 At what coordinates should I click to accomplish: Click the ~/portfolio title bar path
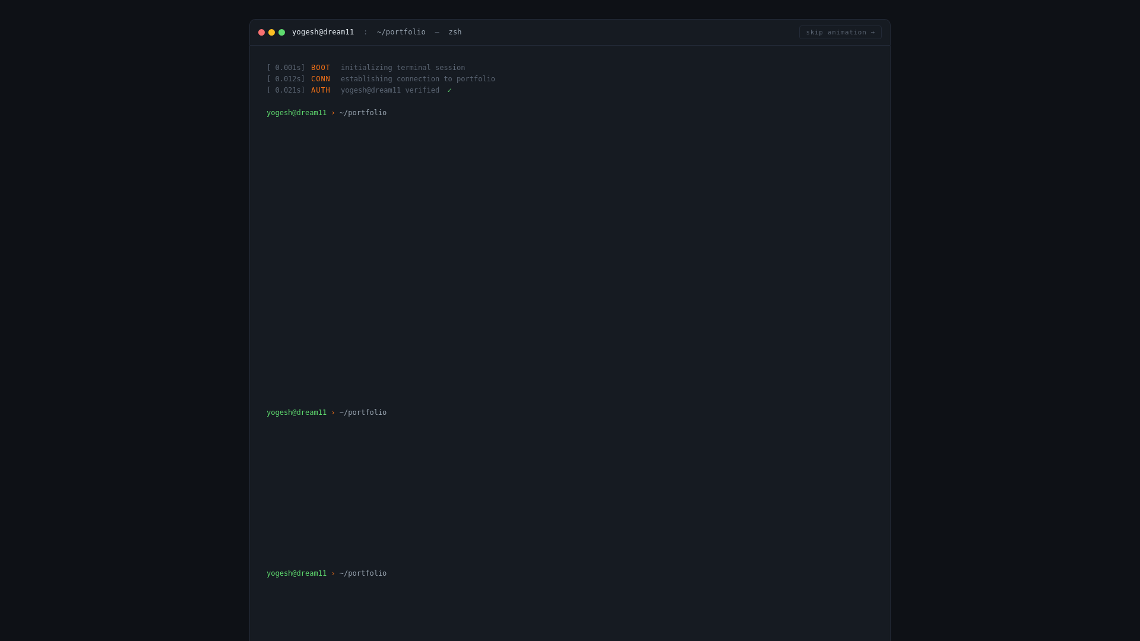click(x=401, y=32)
